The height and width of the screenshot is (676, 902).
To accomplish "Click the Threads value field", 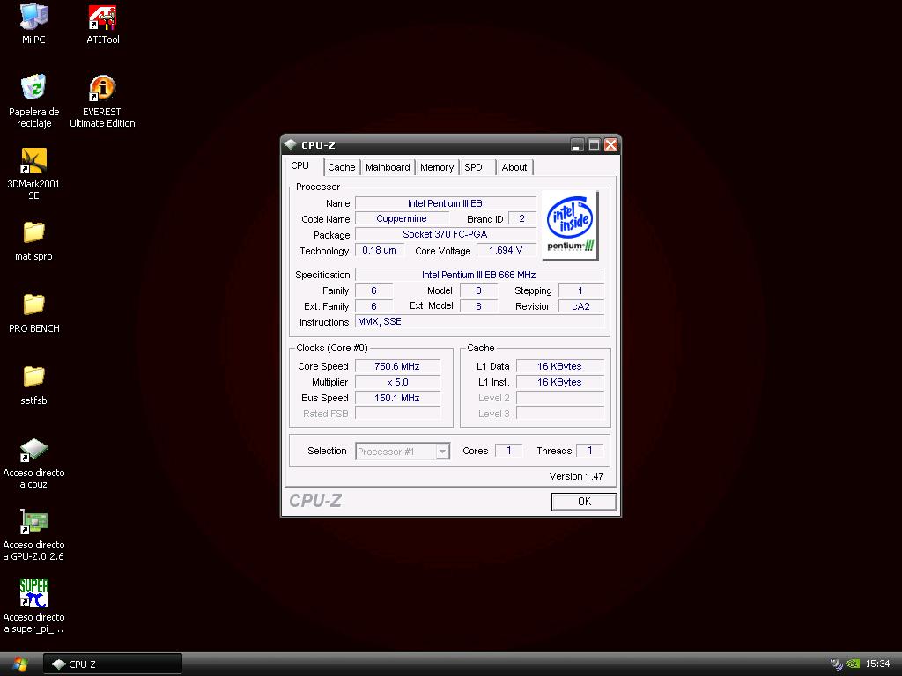I will pyautogui.click(x=589, y=451).
